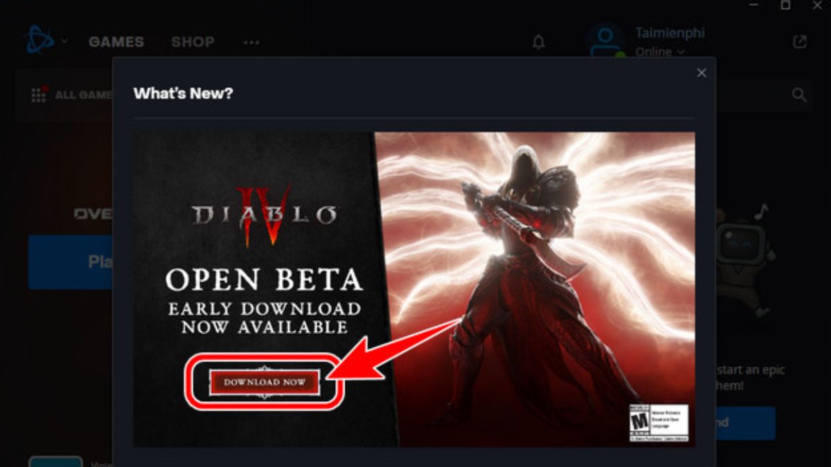This screenshot has height=467, width=831.
Task: Expand the Battle.net logo dropdown chevron
Action: click(x=64, y=42)
